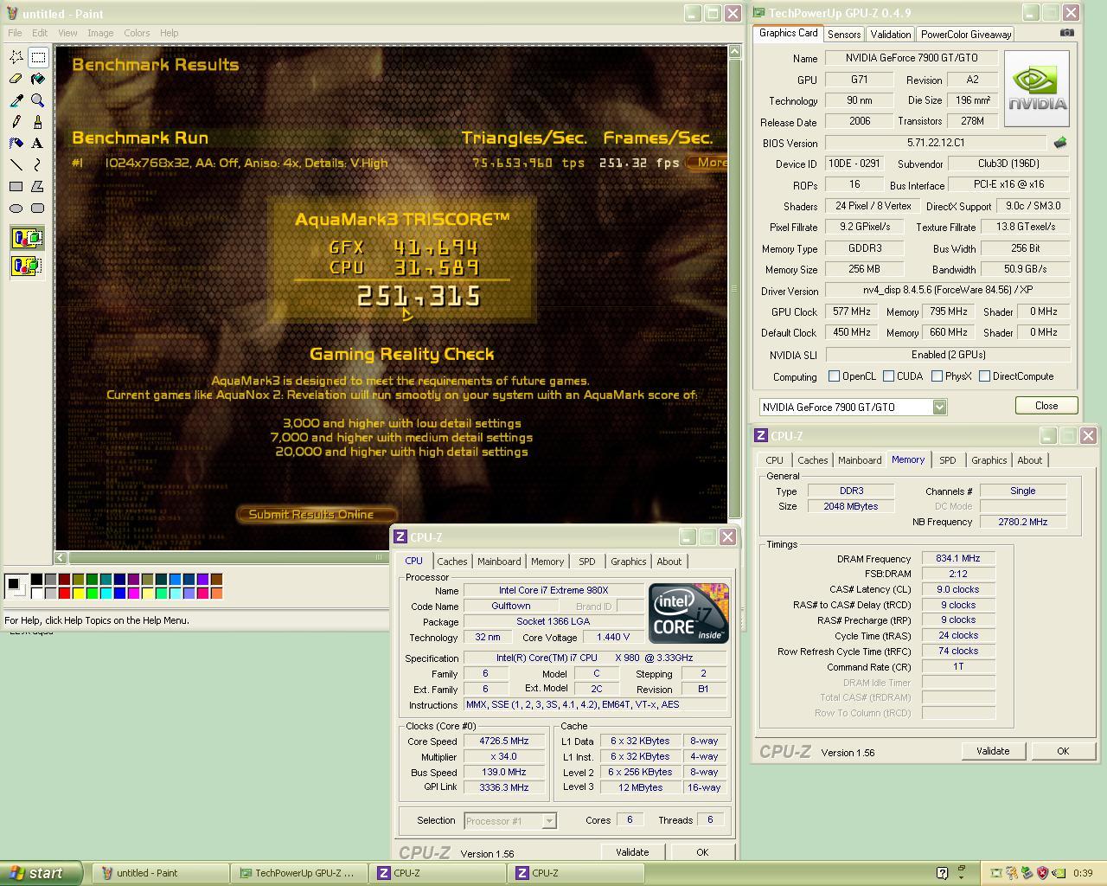The width and height of the screenshot is (1107, 886).
Task: Pick the Rectangle shape tool
Action: (16, 186)
